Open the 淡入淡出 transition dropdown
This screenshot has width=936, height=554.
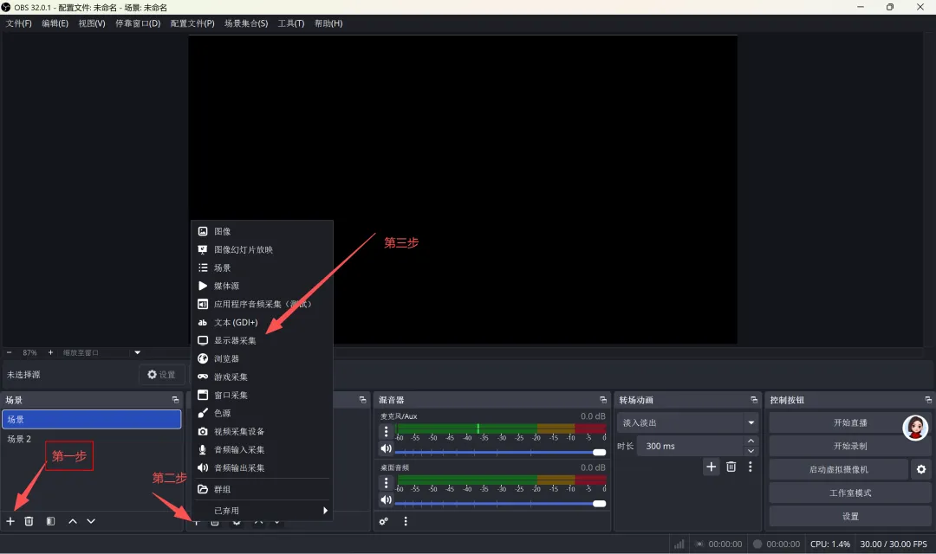coord(687,422)
